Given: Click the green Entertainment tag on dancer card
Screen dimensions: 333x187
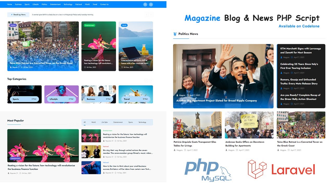Looking at the screenshot, I should tap(89, 25).
